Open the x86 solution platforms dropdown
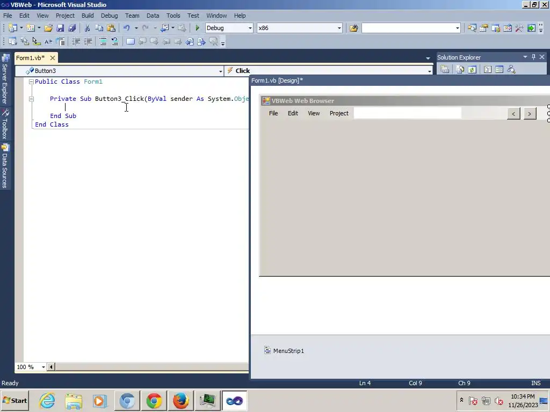This screenshot has width=550, height=412. tap(339, 28)
